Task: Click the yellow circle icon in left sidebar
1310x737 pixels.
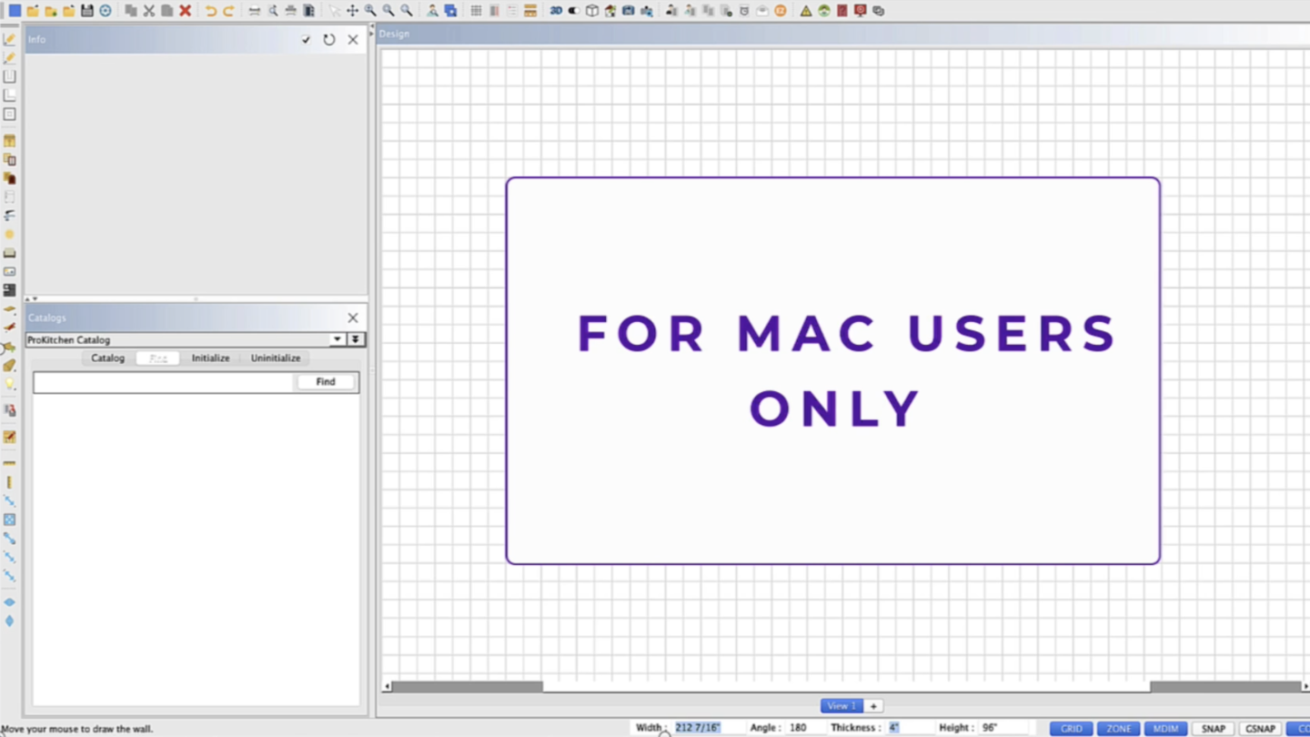Action: tap(9, 234)
